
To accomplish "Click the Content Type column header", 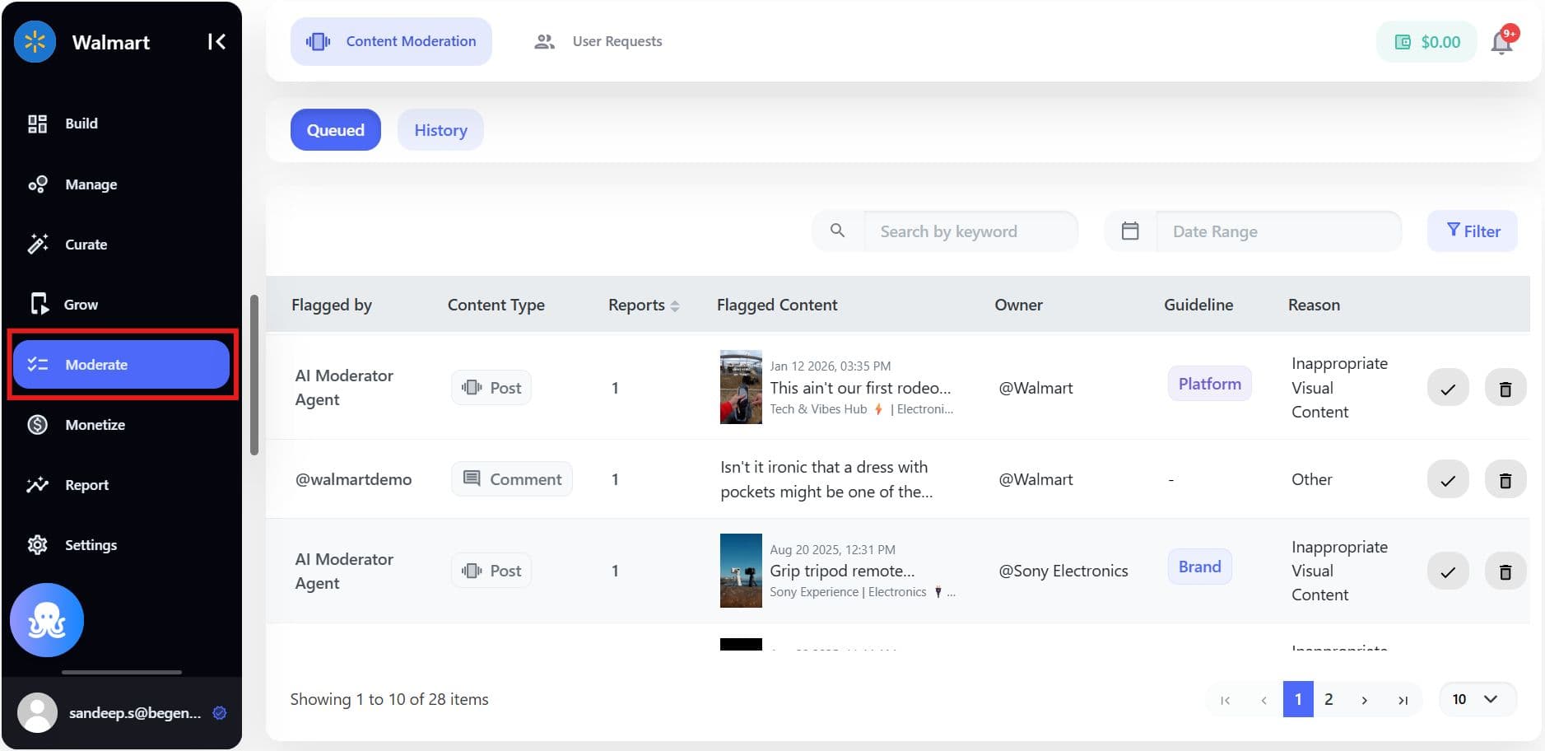I will [x=496, y=305].
